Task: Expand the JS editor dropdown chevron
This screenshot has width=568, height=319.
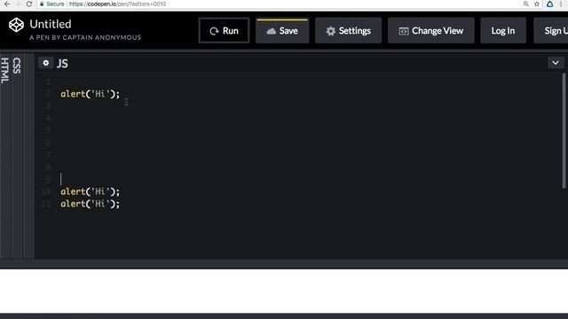Action: click(556, 63)
